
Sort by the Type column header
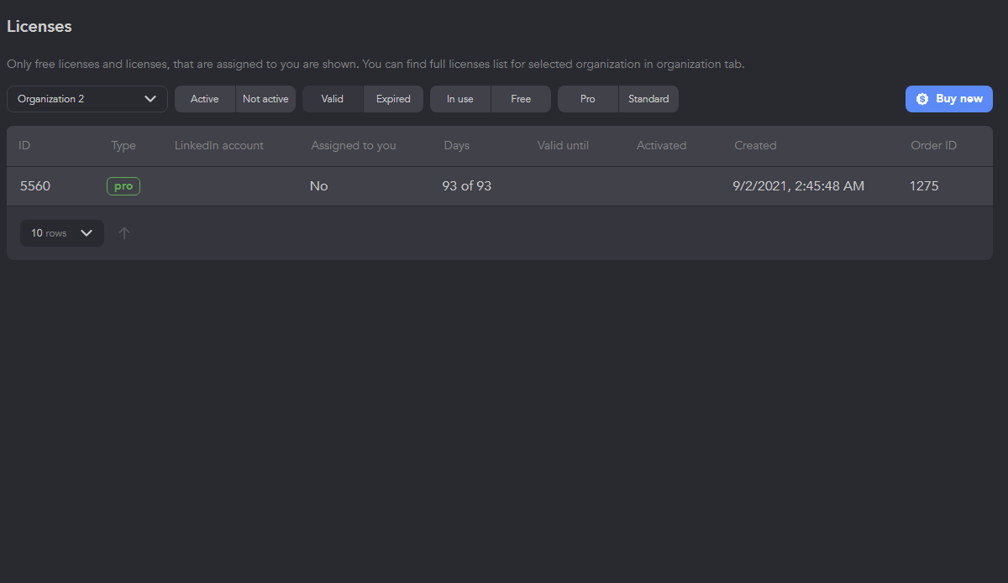pos(123,146)
